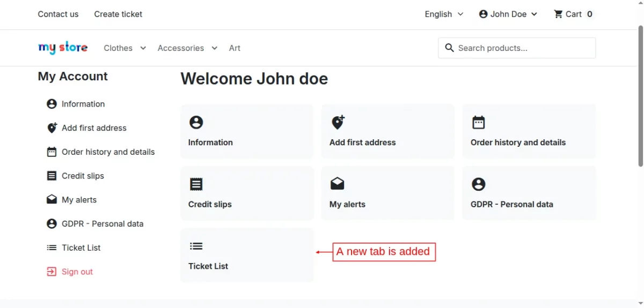The width and height of the screenshot is (644, 308).
Task: Click the list icon beside Ticket List in sidebar
Action: click(52, 247)
